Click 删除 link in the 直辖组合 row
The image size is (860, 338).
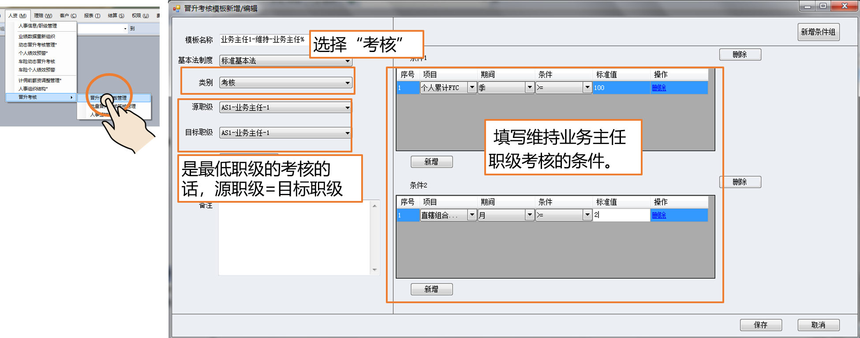click(x=659, y=215)
